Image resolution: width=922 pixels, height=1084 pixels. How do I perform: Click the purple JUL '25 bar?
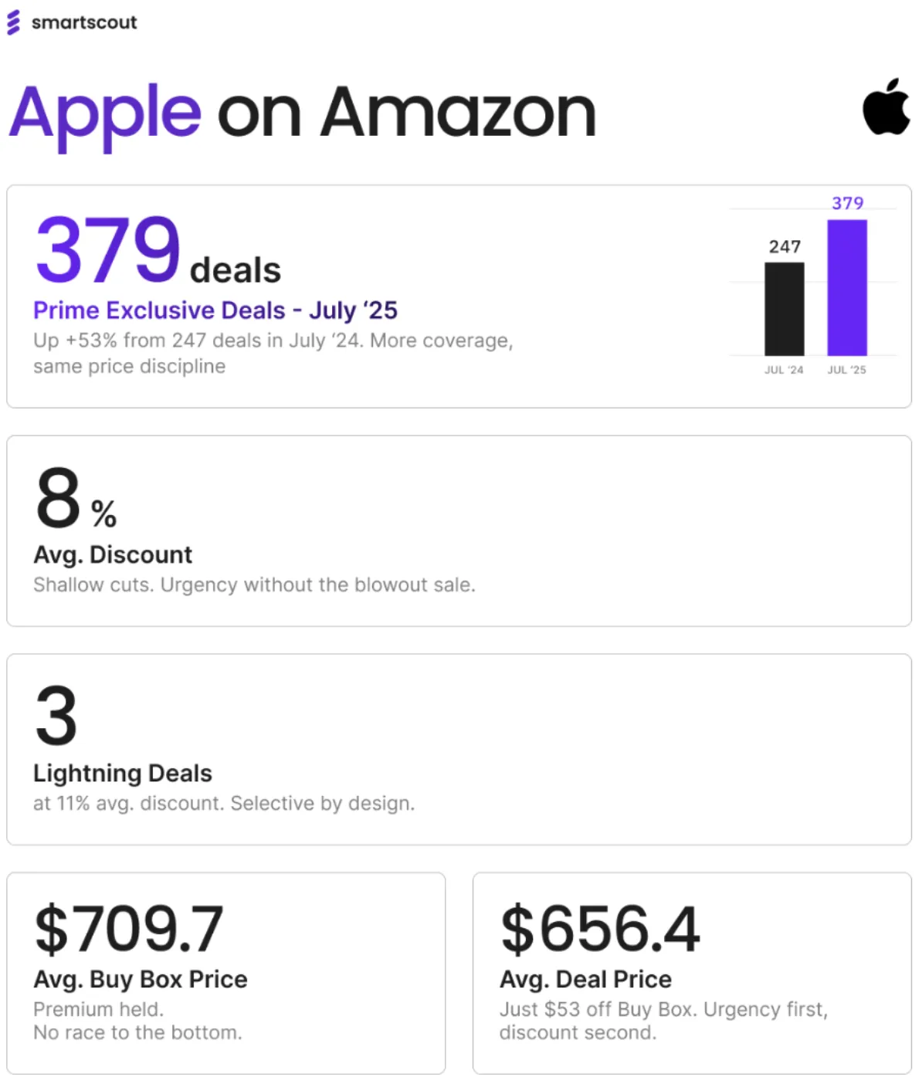[847, 287]
